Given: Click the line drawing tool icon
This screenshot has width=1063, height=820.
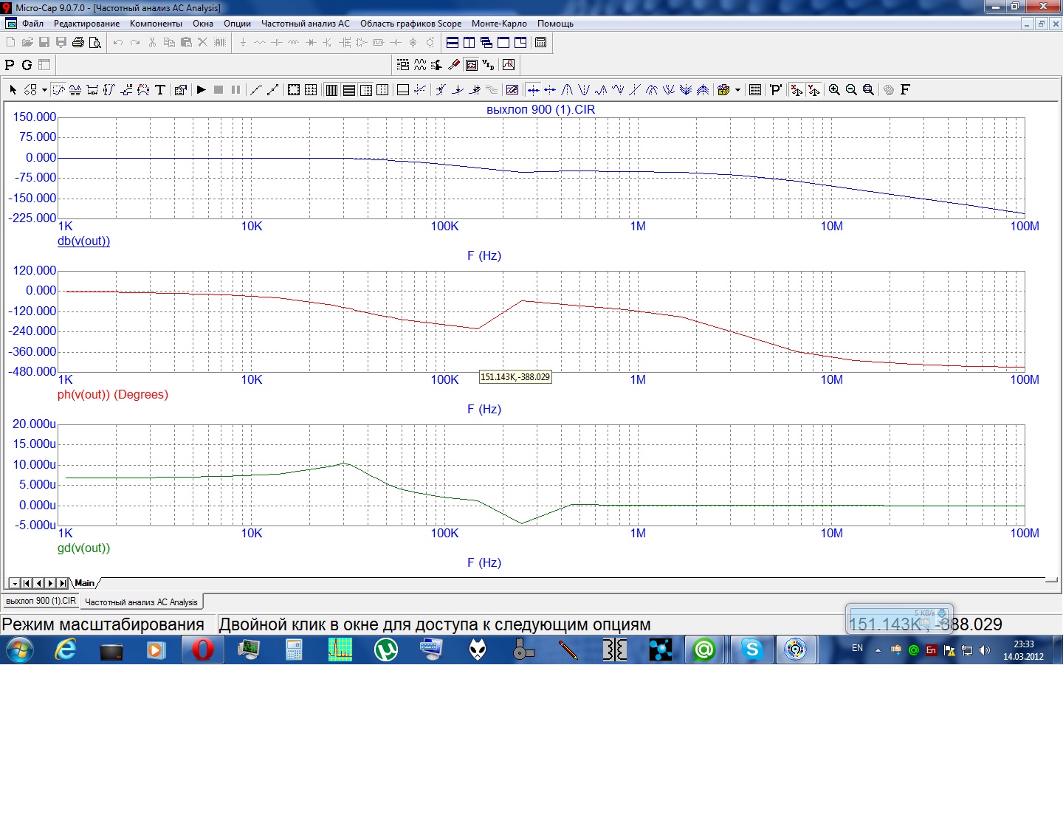Looking at the screenshot, I should (255, 90).
